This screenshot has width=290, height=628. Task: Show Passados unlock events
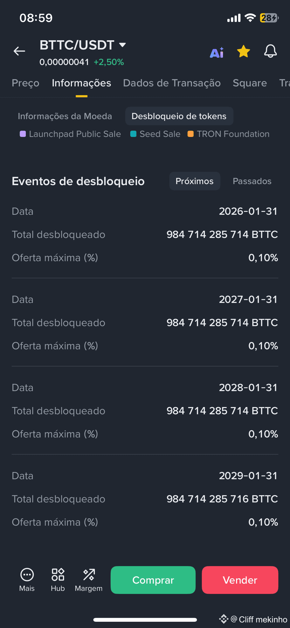tap(252, 181)
